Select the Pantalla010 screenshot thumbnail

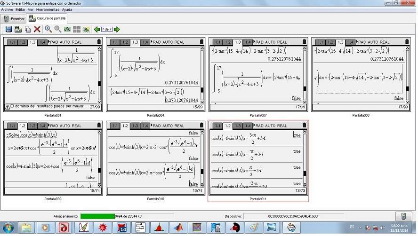[155, 157]
